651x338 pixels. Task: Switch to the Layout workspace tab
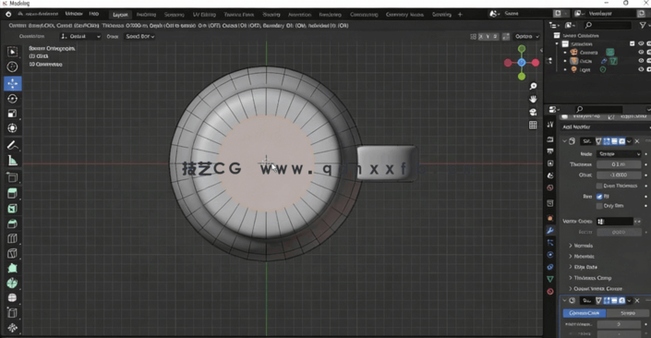[120, 15]
